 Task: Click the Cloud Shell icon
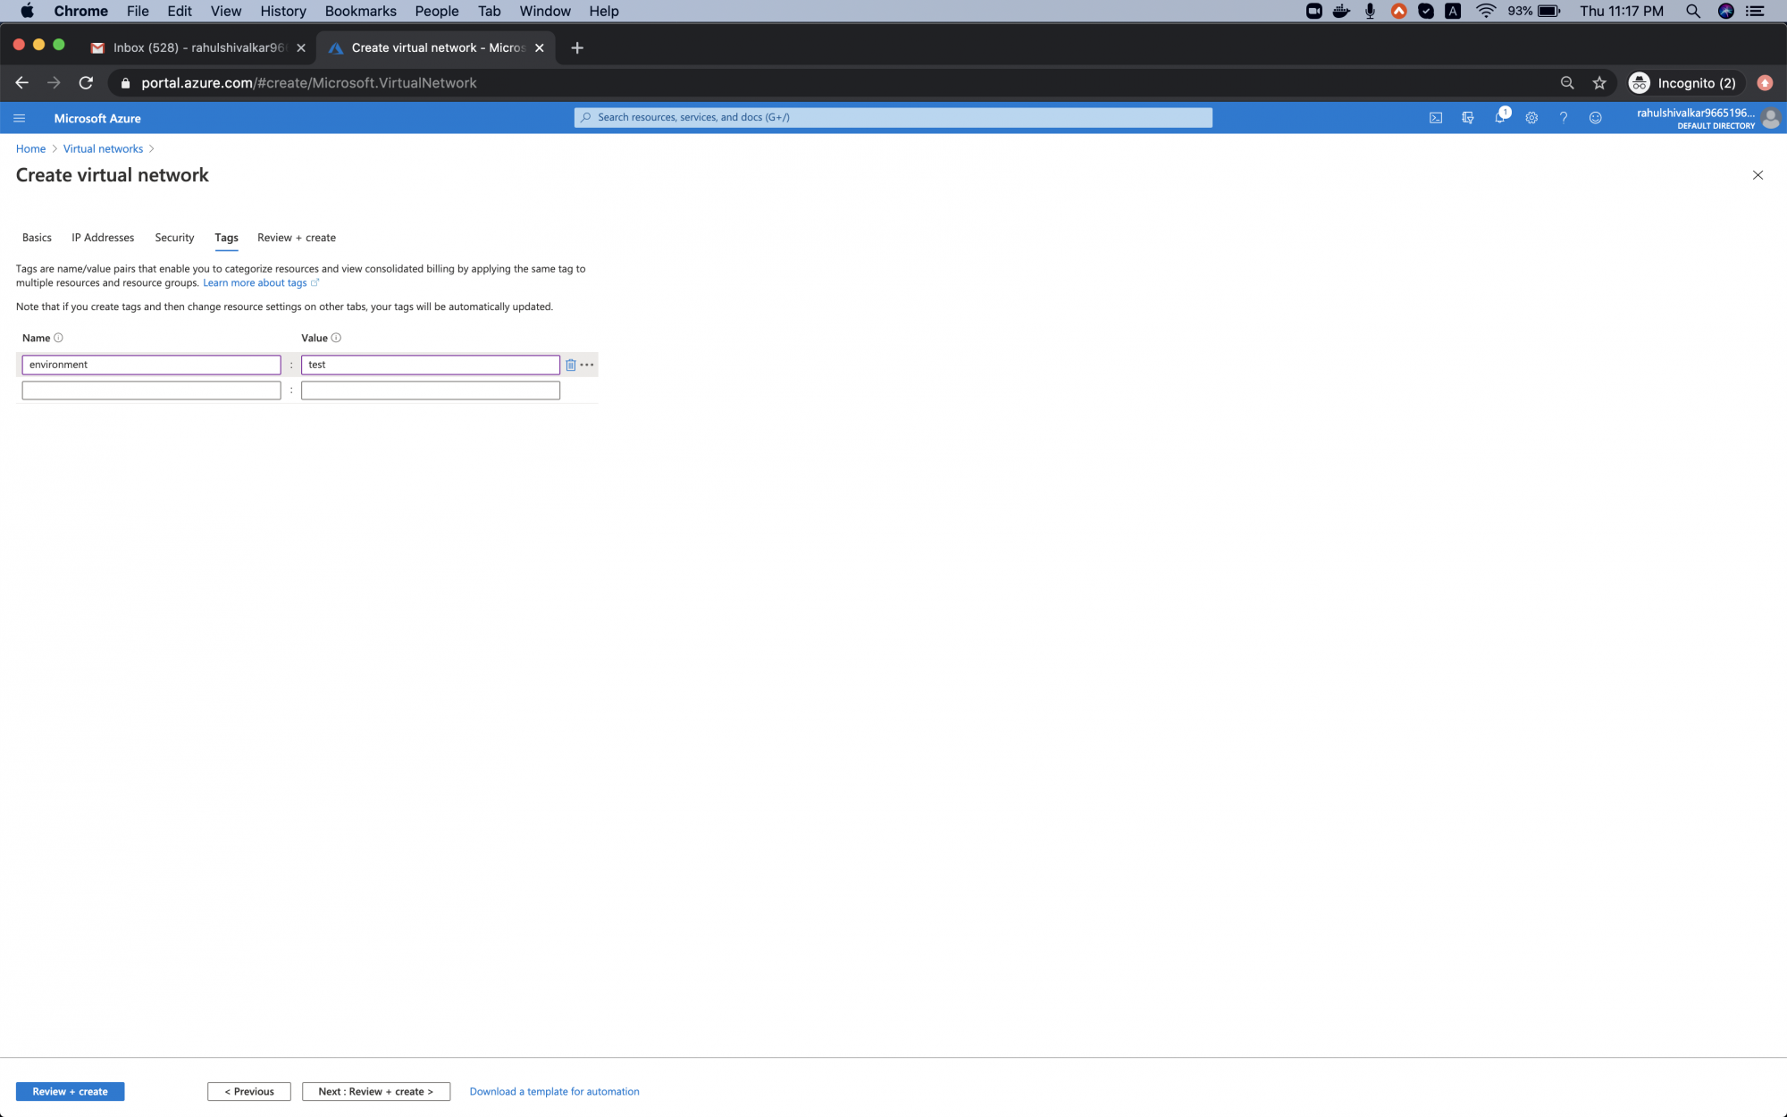point(1436,117)
